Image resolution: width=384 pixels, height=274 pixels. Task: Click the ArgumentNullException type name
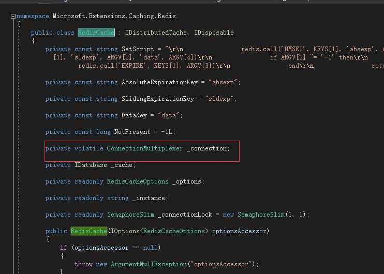[x=149, y=264]
